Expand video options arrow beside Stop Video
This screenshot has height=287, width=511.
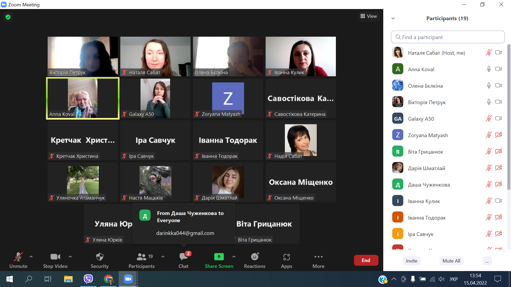[70, 257]
